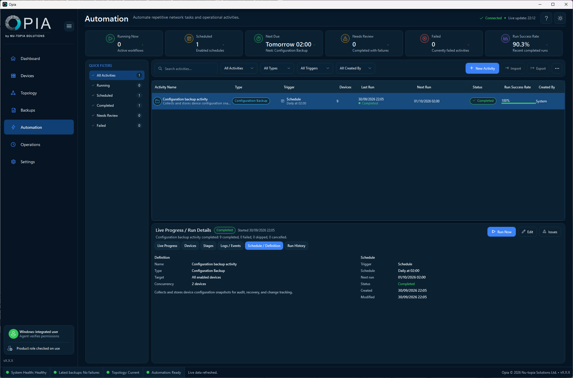Click the Edit button
The width and height of the screenshot is (573, 378).
(527, 232)
